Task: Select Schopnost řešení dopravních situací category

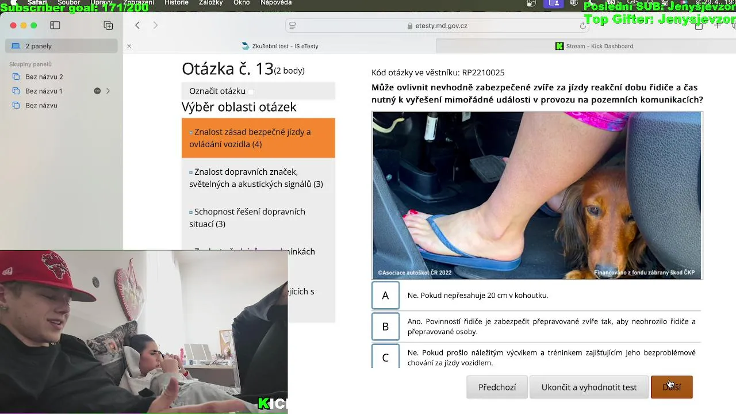Action: coord(258,218)
